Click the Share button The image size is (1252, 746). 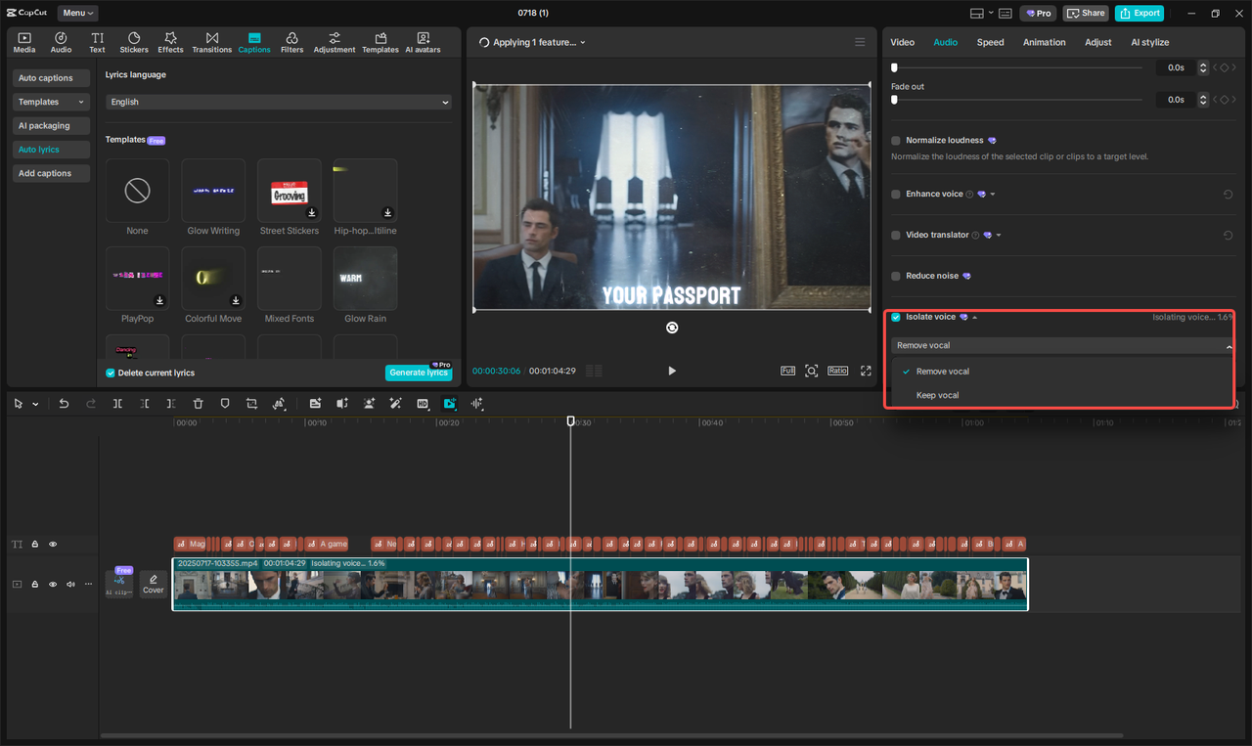click(x=1086, y=13)
